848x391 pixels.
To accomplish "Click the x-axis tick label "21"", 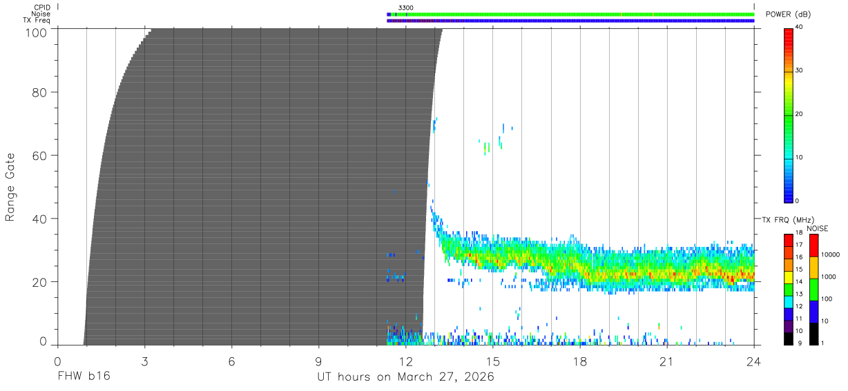I will (x=666, y=361).
